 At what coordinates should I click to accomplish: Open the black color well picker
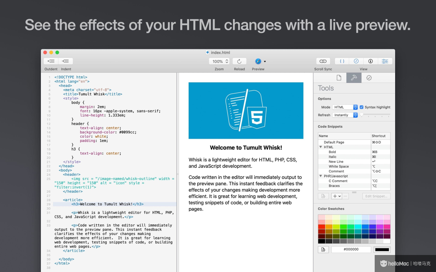382,250
